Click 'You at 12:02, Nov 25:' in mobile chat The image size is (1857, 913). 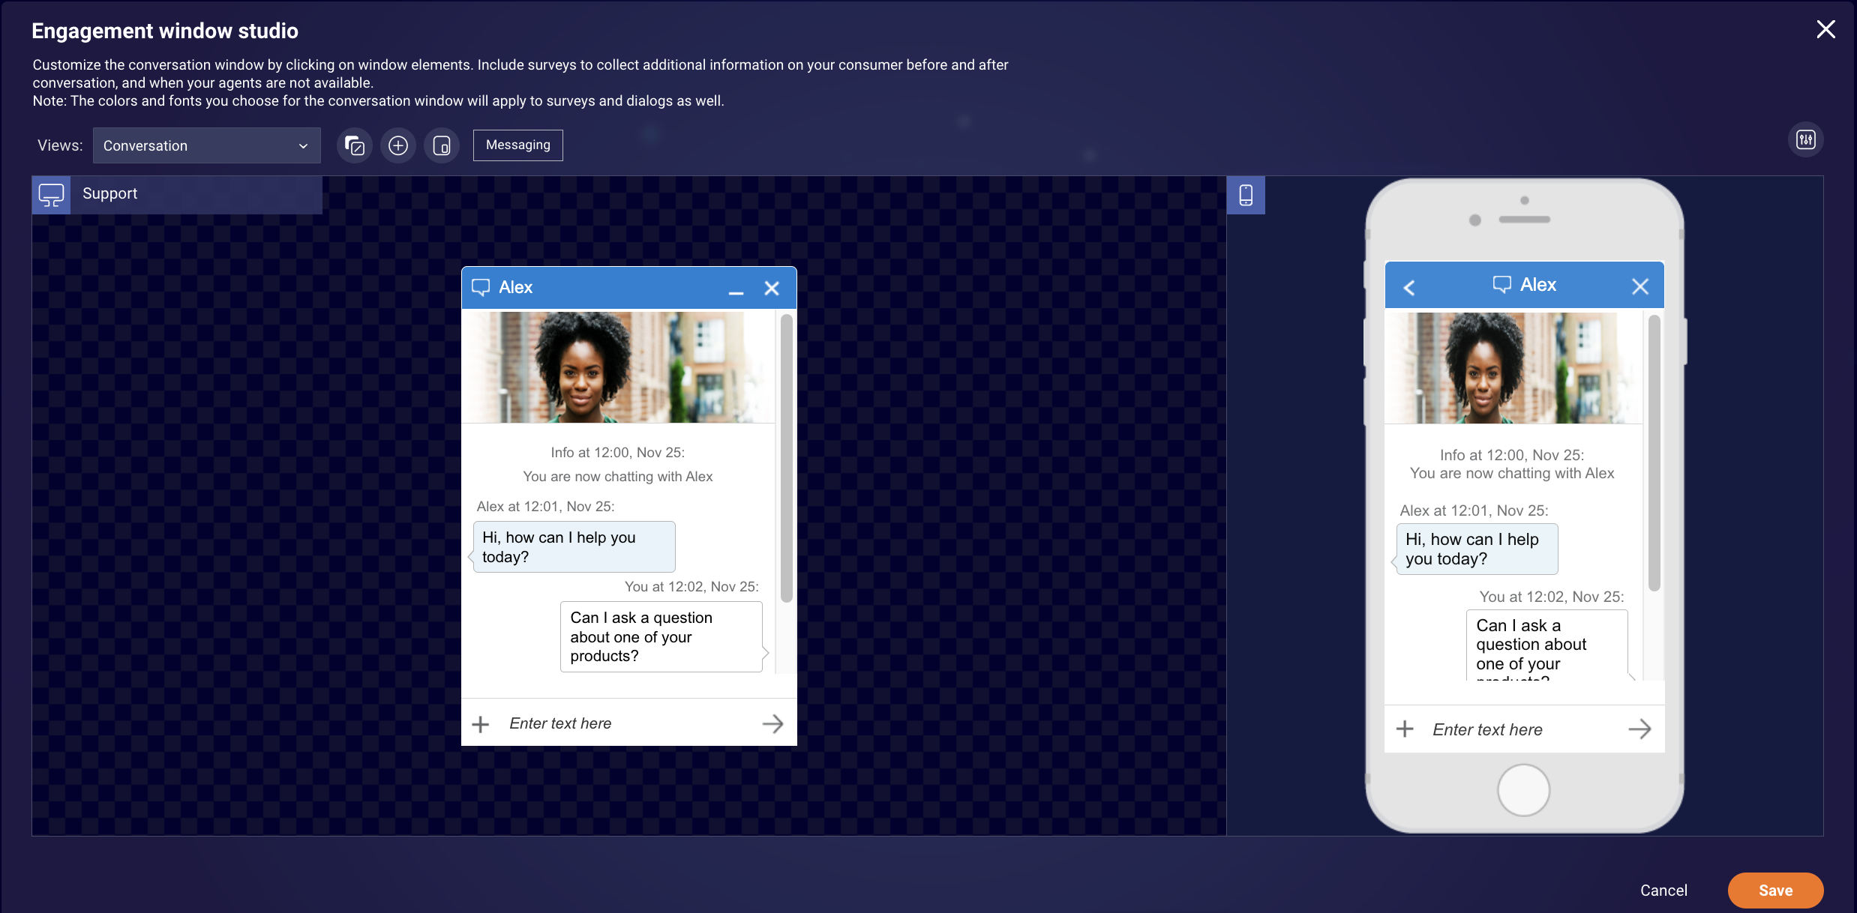(1552, 597)
